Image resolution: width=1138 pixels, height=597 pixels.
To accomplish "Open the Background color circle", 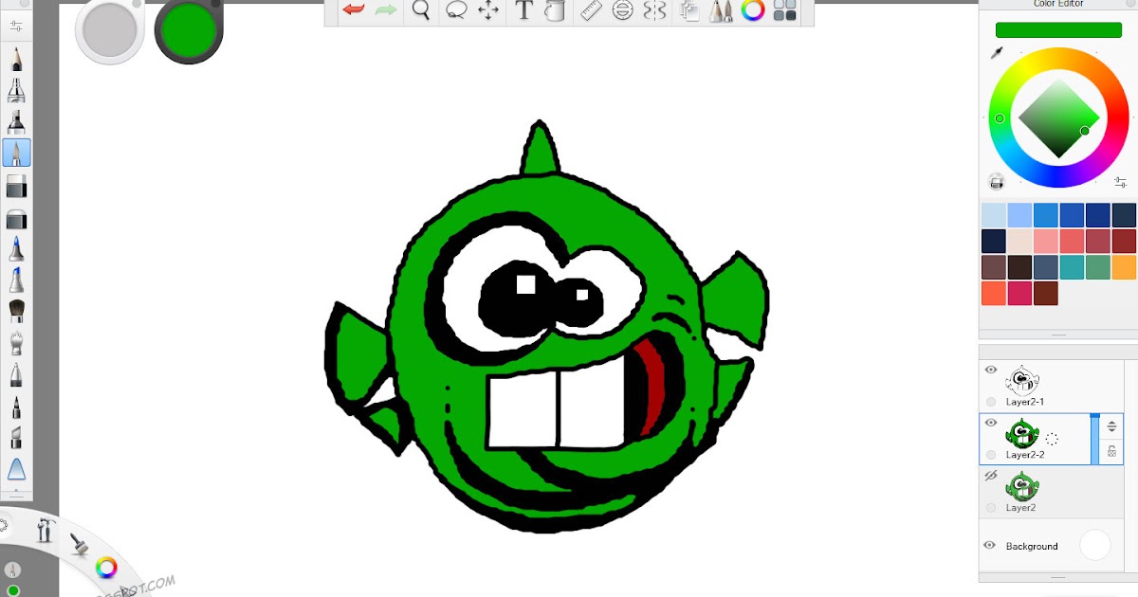I will pos(1095,545).
